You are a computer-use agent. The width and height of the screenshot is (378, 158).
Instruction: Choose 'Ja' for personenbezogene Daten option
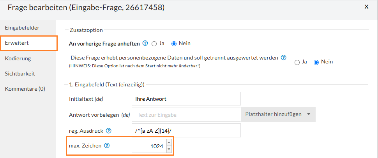tap(297, 62)
